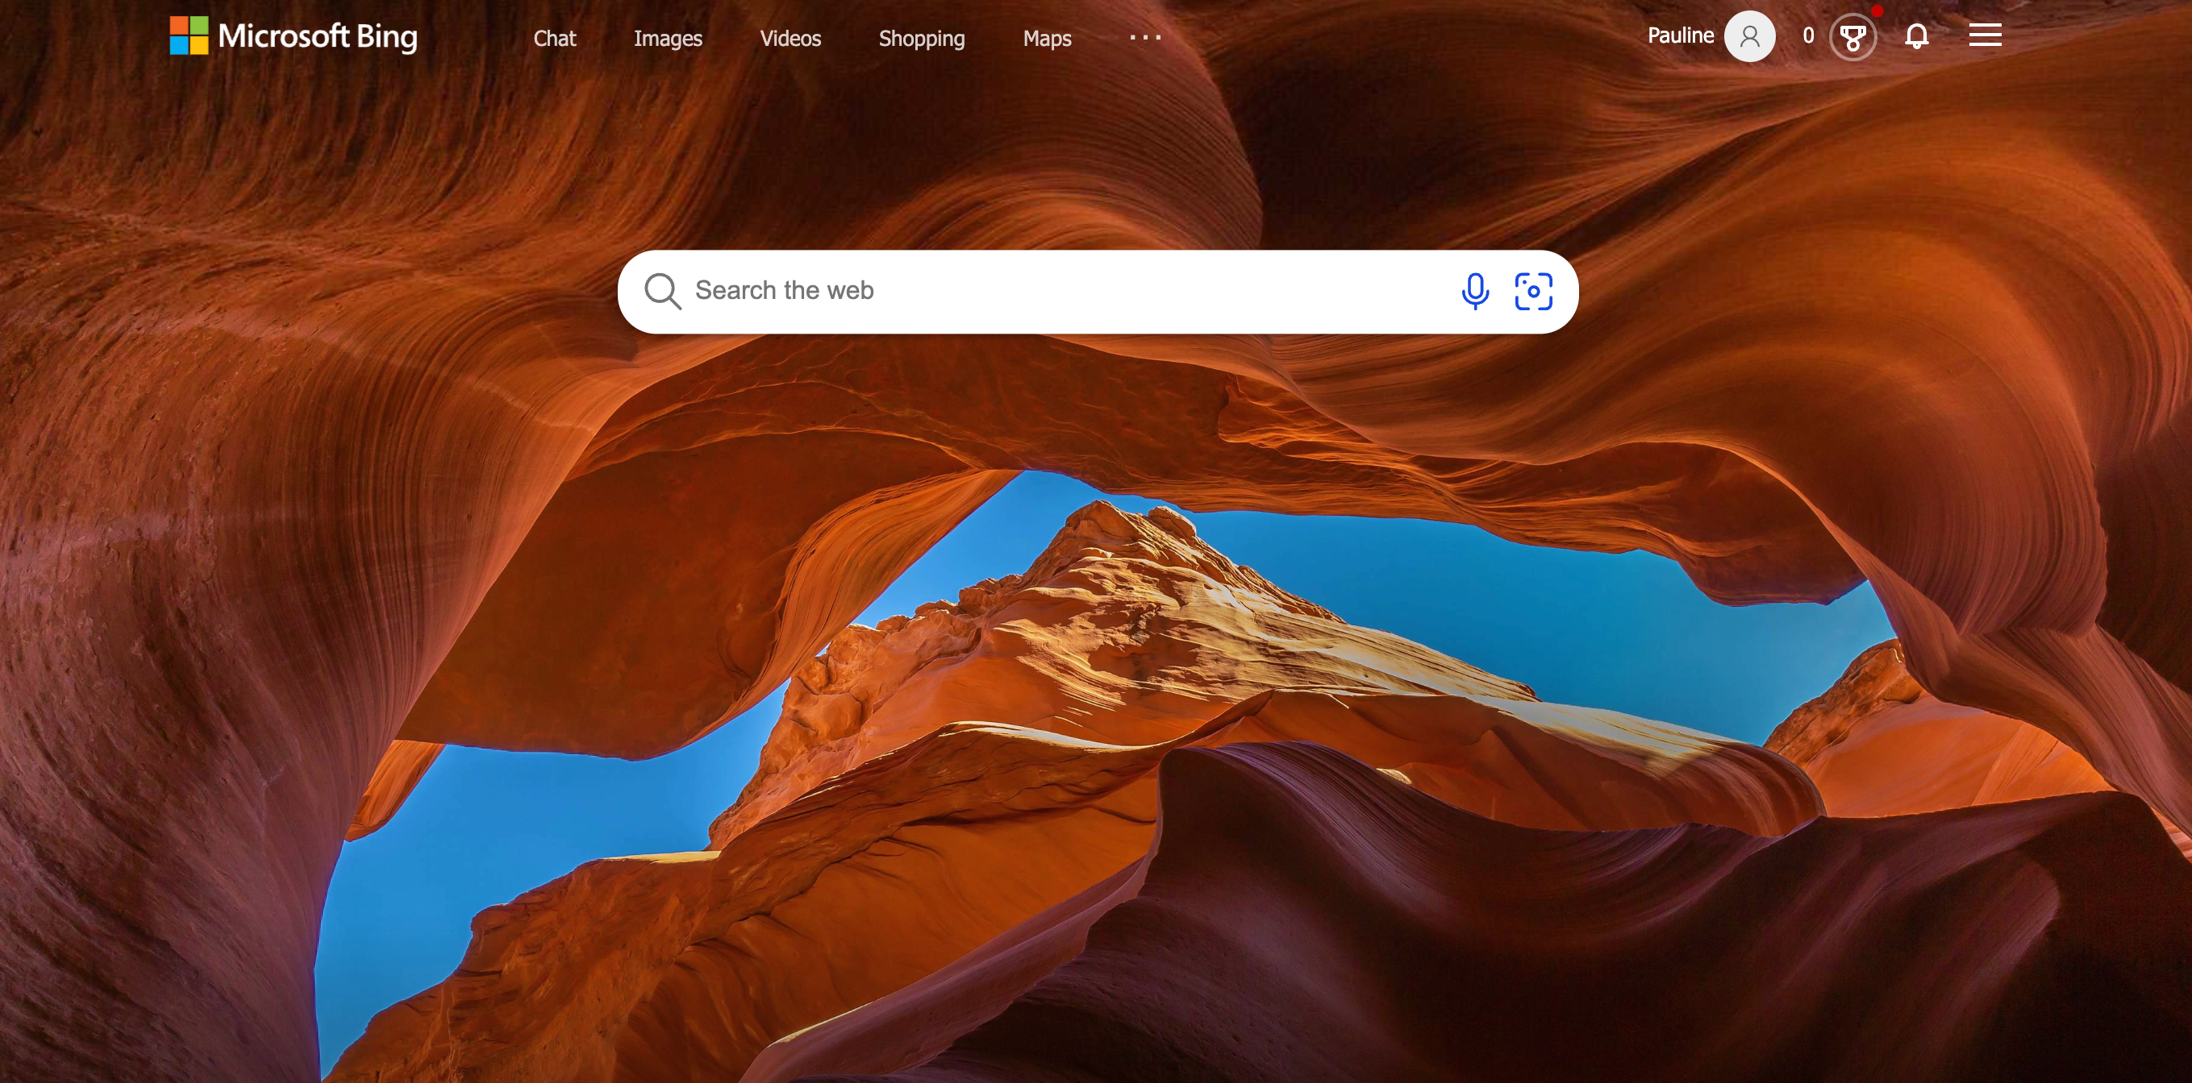The width and height of the screenshot is (2192, 1083).
Task: Select the Shopping navigation item
Action: click(923, 38)
